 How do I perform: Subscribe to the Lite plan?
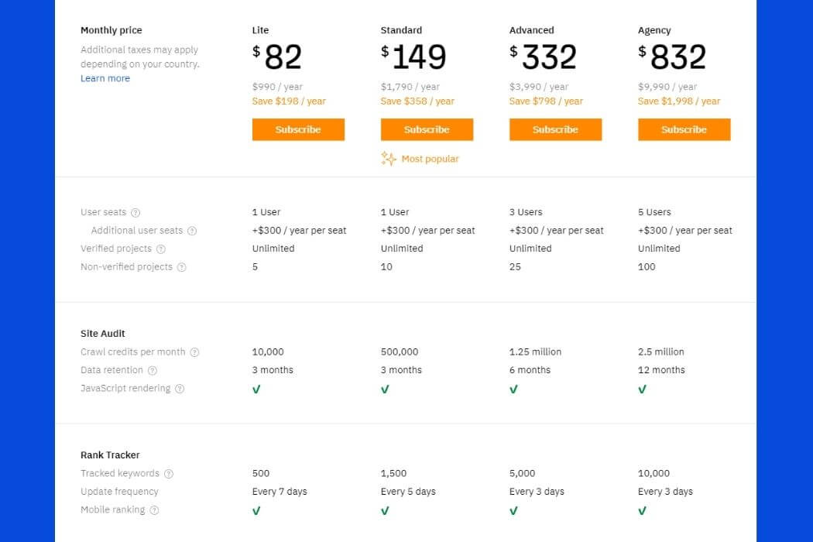298,129
